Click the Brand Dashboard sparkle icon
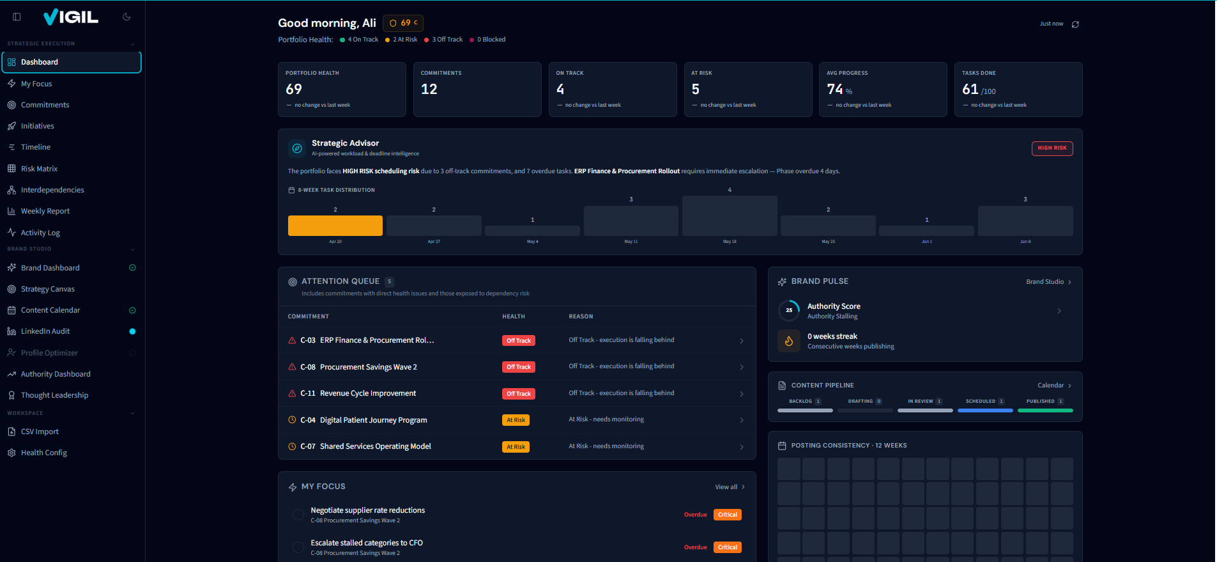 (x=11, y=268)
